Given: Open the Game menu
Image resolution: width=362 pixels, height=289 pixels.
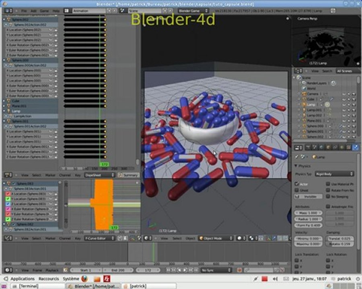Looking at the screenshot, I should pyautogui.click(x=44, y=11).
